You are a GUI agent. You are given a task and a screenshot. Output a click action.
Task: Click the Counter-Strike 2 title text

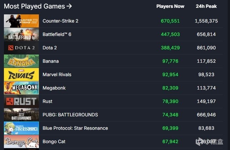[60, 21]
